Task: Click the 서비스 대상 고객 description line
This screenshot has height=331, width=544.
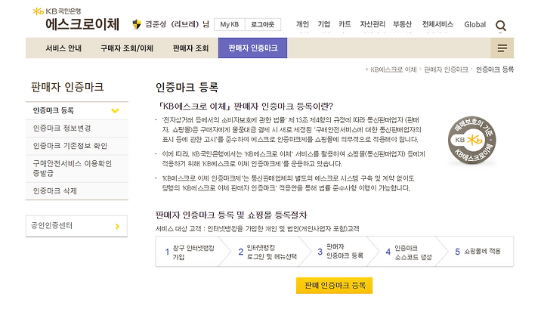Action: 257,229
